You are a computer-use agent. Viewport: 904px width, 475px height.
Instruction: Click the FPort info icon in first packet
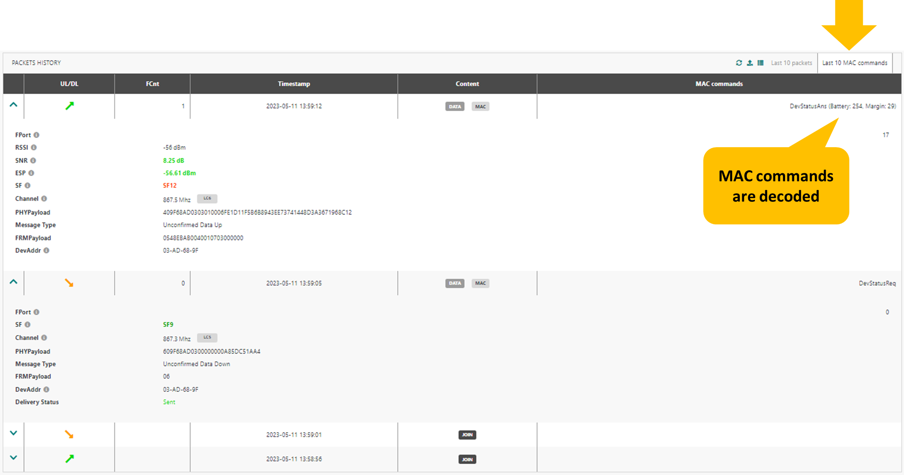[37, 135]
